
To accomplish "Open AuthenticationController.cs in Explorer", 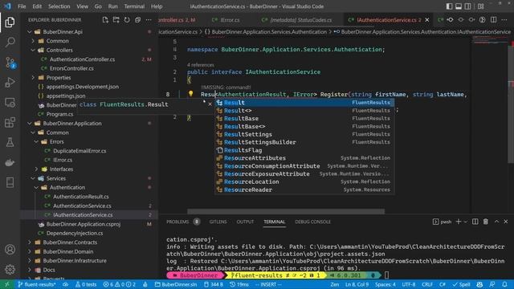I will (x=82, y=59).
